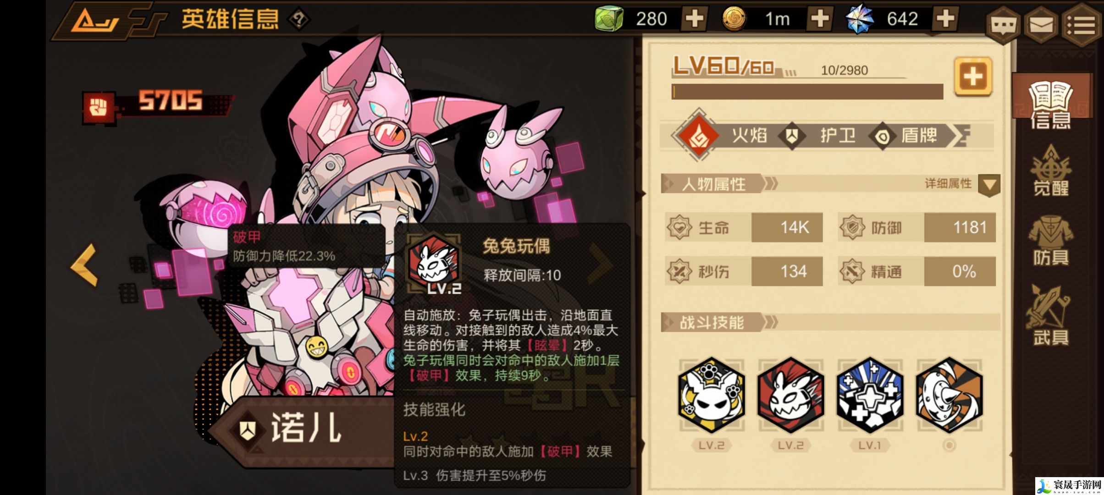
Task: Open the 武具 tab
Action: (x=1050, y=315)
